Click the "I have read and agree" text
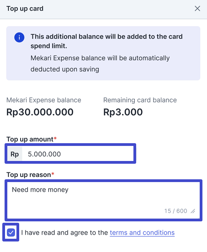This screenshot has width=207, height=252. click(x=64, y=232)
